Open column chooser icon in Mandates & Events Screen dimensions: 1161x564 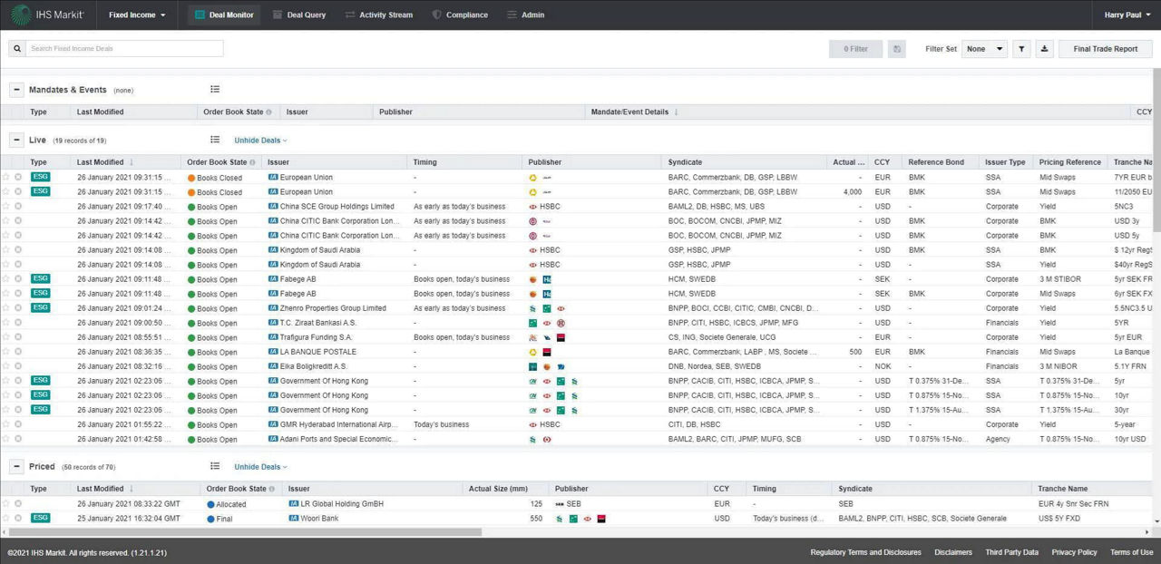pyautogui.click(x=215, y=90)
